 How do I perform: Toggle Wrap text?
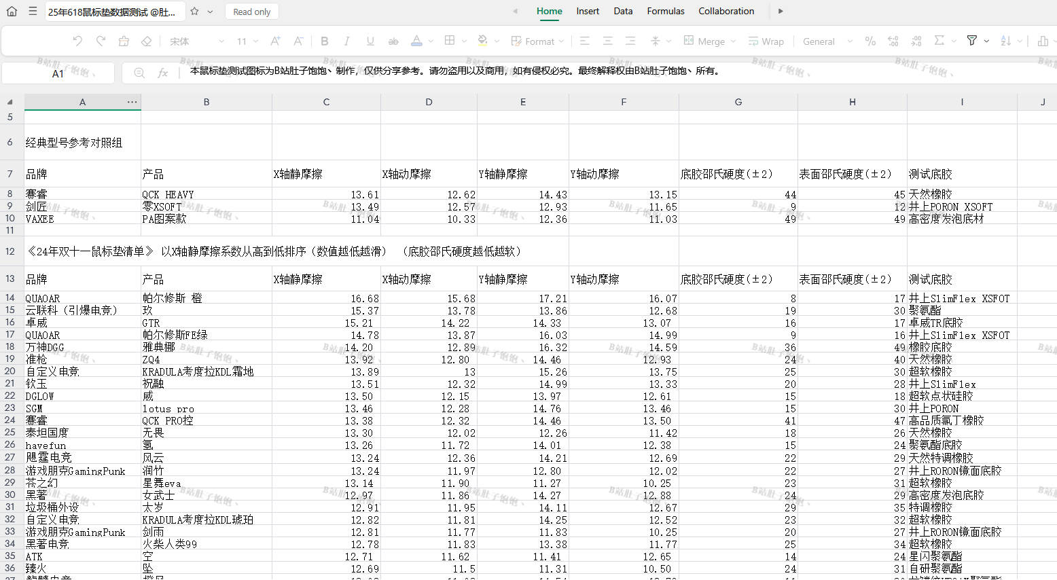click(x=766, y=41)
